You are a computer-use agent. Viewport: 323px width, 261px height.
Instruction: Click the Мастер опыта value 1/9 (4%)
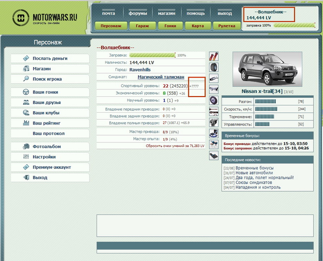click(170, 139)
